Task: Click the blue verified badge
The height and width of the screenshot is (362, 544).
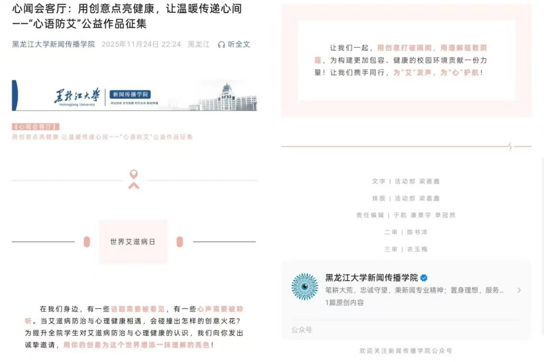Action: pyautogui.click(x=424, y=278)
